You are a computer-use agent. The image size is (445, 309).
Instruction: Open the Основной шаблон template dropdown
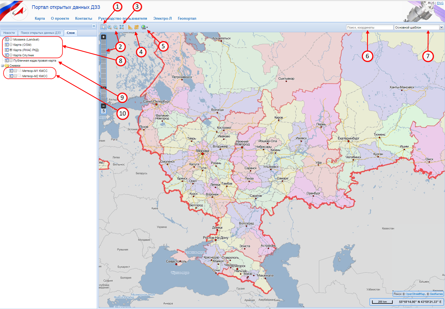(441, 27)
